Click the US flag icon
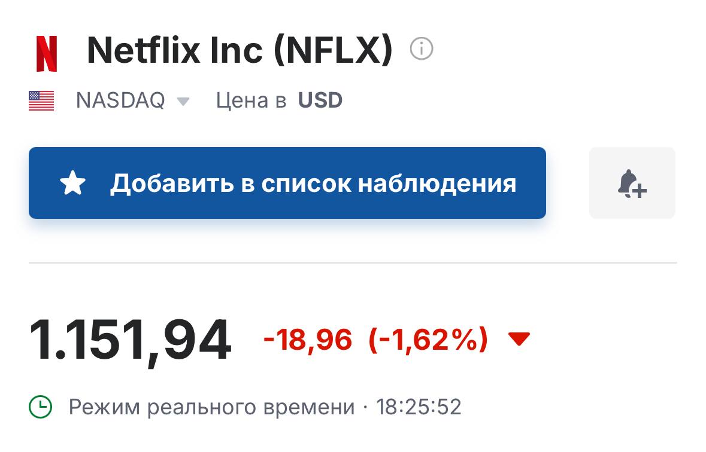 click(x=41, y=100)
